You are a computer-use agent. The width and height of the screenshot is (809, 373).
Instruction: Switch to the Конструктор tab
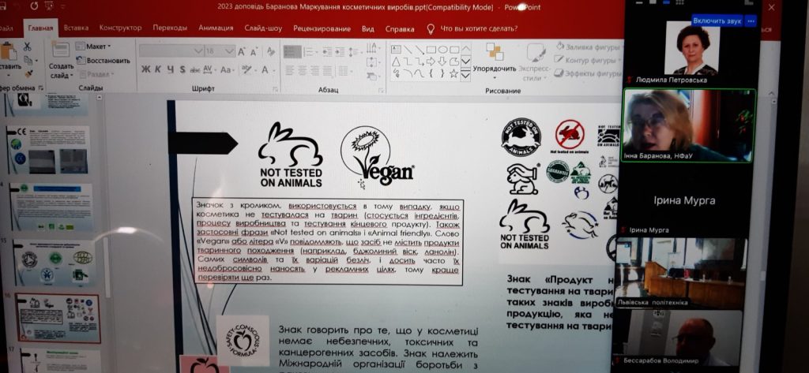(120, 28)
